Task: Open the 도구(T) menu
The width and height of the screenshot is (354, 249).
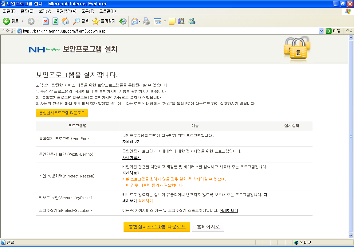Action: point(88,11)
